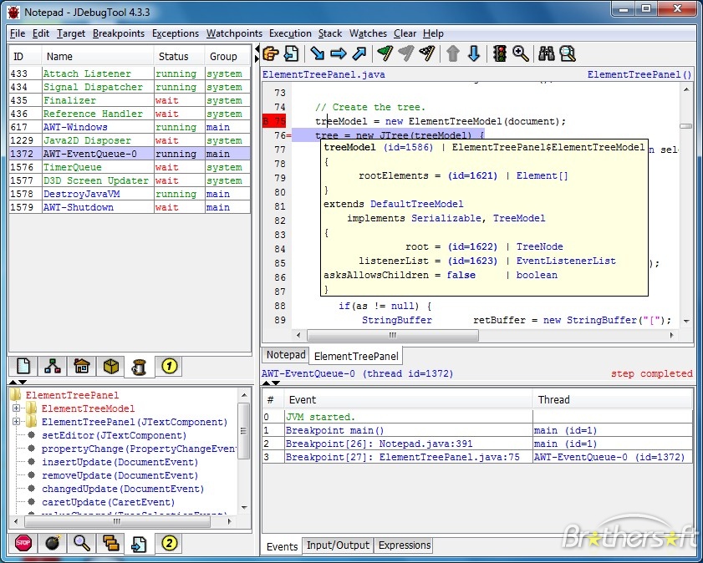The width and height of the screenshot is (703, 563).
Task: Click the outline tree vertical scrollbar thumb
Action: (244, 431)
